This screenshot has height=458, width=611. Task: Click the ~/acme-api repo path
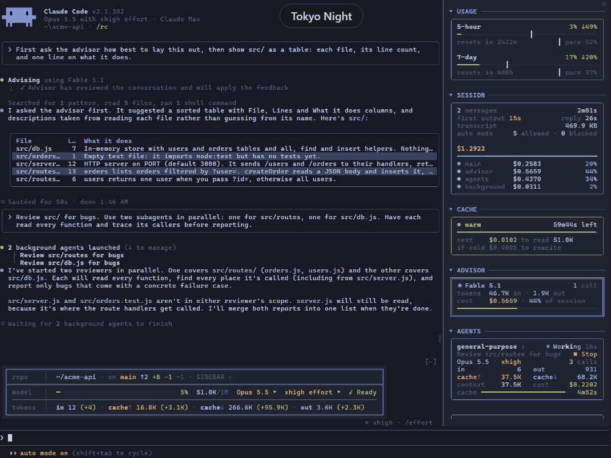point(76,377)
